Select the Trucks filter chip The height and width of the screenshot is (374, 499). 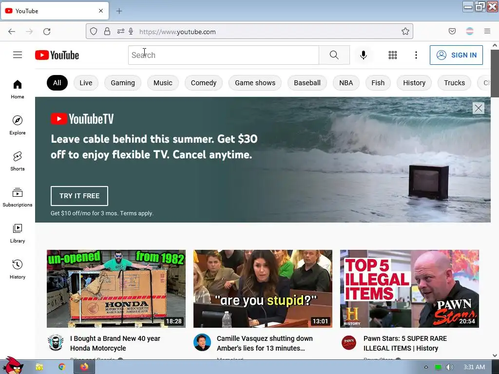click(455, 83)
